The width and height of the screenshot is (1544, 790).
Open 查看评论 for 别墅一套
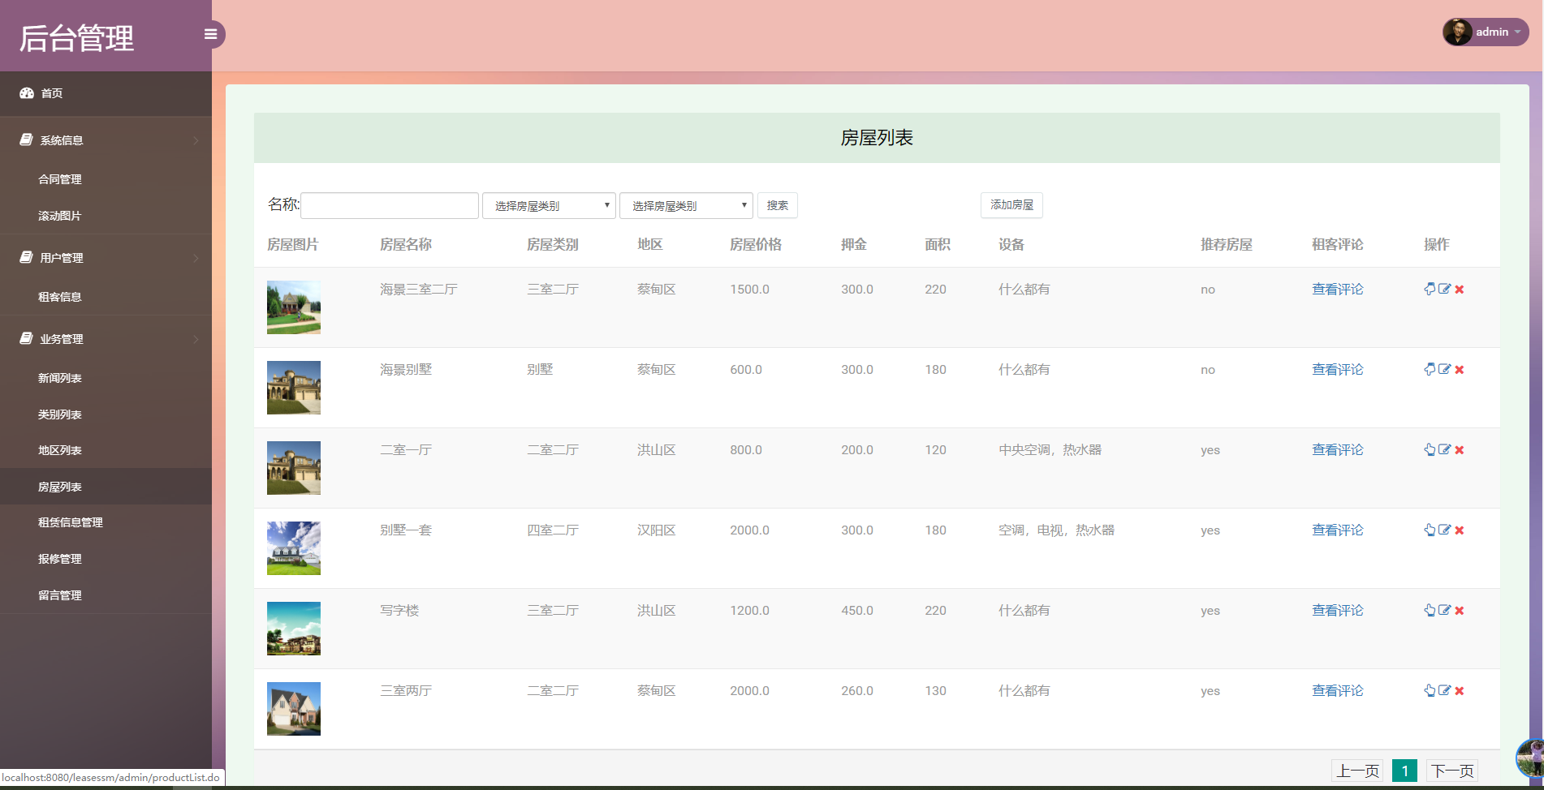point(1337,530)
